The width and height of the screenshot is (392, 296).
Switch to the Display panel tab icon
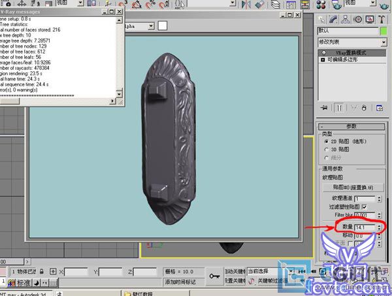click(370, 19)
